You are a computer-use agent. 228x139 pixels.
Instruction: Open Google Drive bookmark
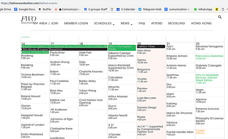pos(5,9)
